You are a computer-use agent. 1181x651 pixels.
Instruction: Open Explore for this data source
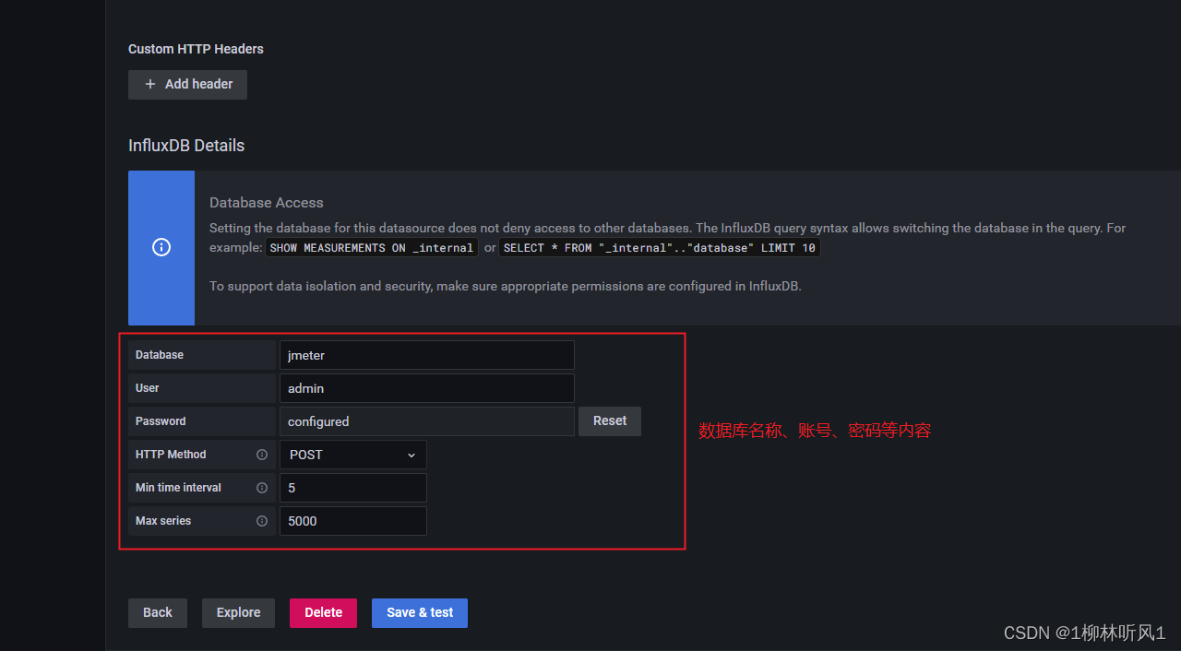point(238,613)
